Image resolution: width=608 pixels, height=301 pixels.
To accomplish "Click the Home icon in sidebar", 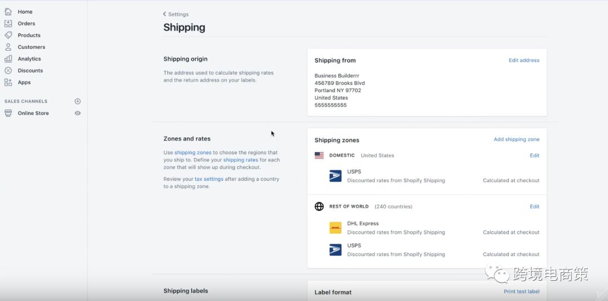I will pos(8,12).
